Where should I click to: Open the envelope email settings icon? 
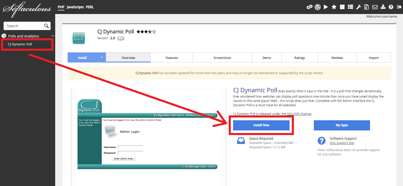(375, 7)
